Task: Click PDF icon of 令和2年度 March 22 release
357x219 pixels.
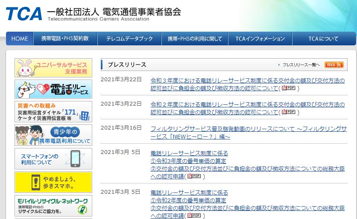Action: [x=289, y=112]
